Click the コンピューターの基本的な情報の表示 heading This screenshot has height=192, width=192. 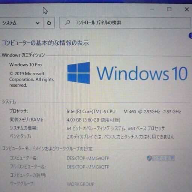tap(45, 43)
